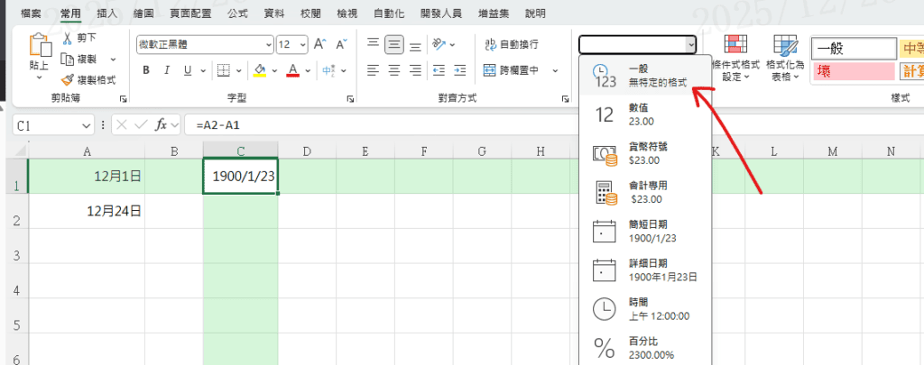This screenshot has width=924, height=365.
Task: Expand the Name Box dropdown arrow
Action: pyautogui.click(x=87, y=125)
